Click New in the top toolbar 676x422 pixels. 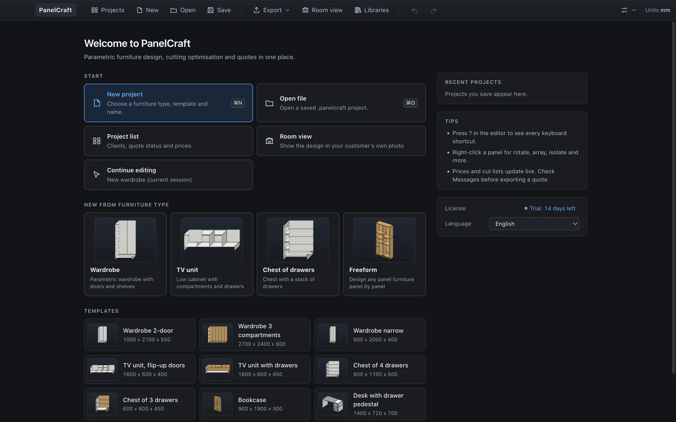[148, 10]
